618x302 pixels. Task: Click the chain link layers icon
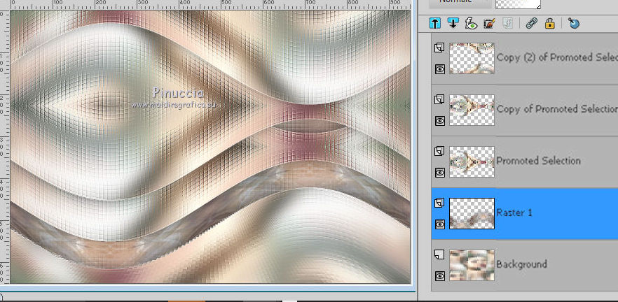pos(532,24)
